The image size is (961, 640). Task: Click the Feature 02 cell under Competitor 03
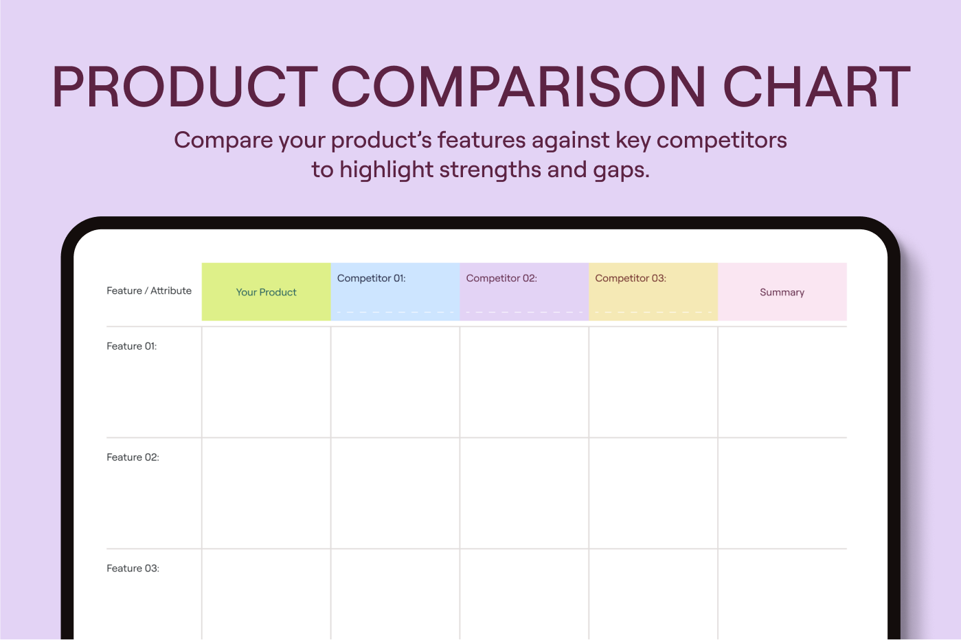point(653,493)
